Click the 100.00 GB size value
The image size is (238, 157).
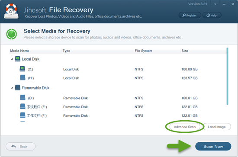[x=190, y=69]
